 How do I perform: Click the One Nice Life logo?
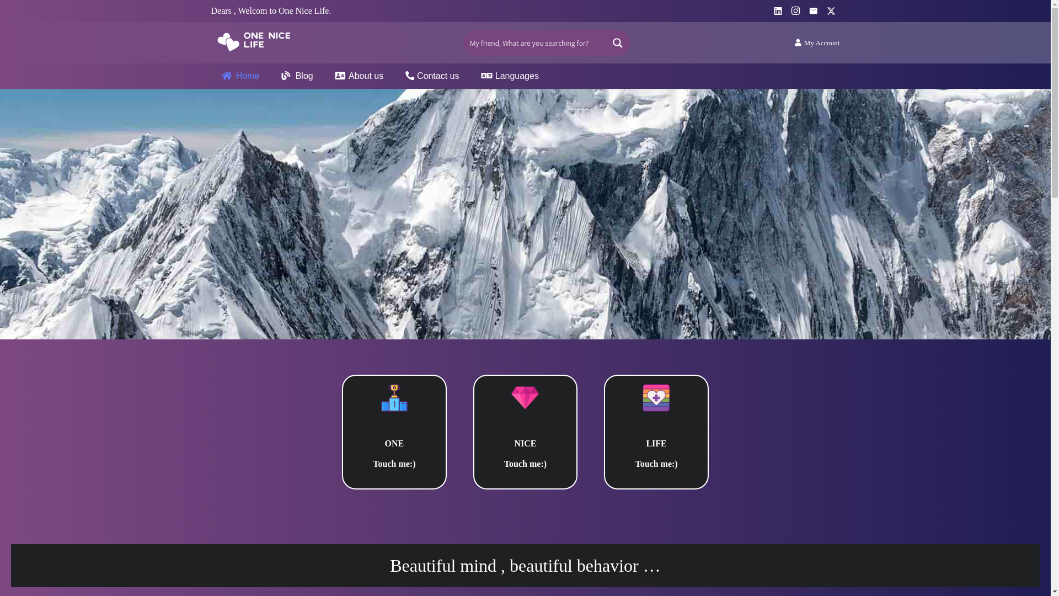click(x=254, y=41)
